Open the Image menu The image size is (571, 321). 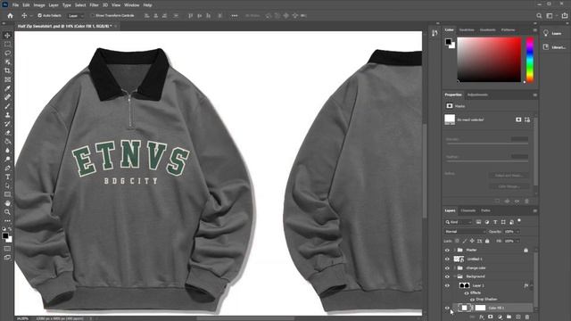pos(39,5)
